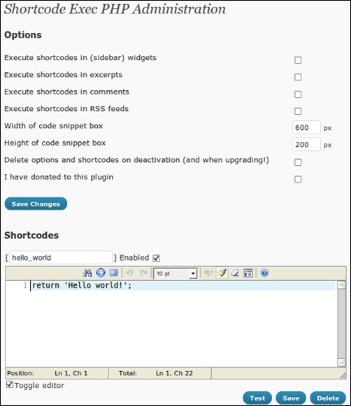
Task: Click the hello_world shortcode name field
Action: point(61,258)
